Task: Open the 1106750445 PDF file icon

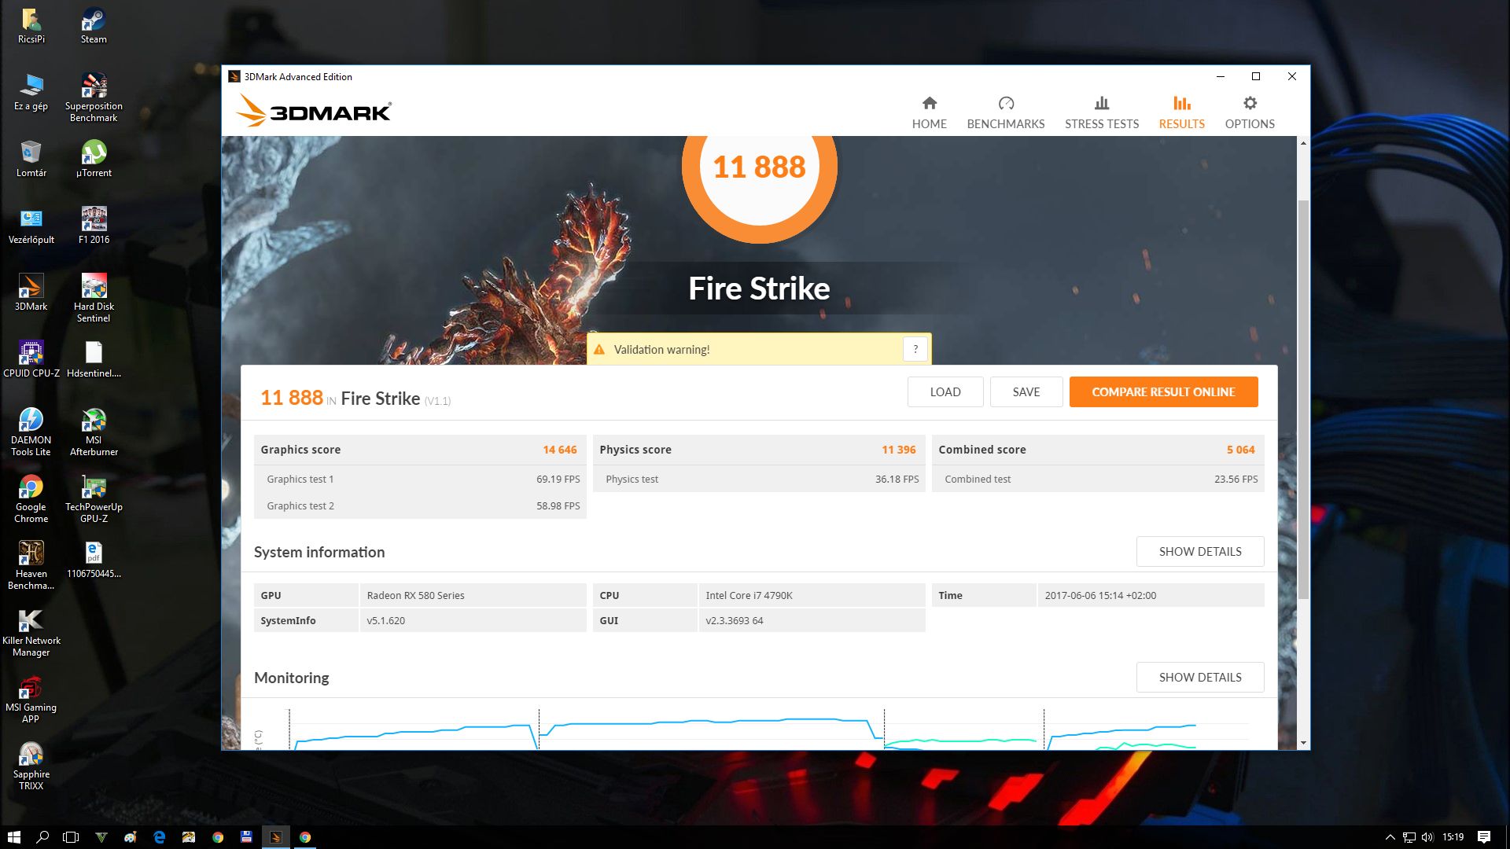Action: point(94,560)
